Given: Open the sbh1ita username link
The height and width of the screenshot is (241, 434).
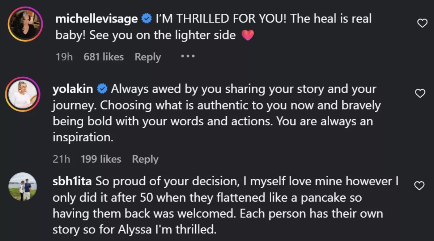Looking at the screenshot, I should pyautogui.click(x=73, y=181).
